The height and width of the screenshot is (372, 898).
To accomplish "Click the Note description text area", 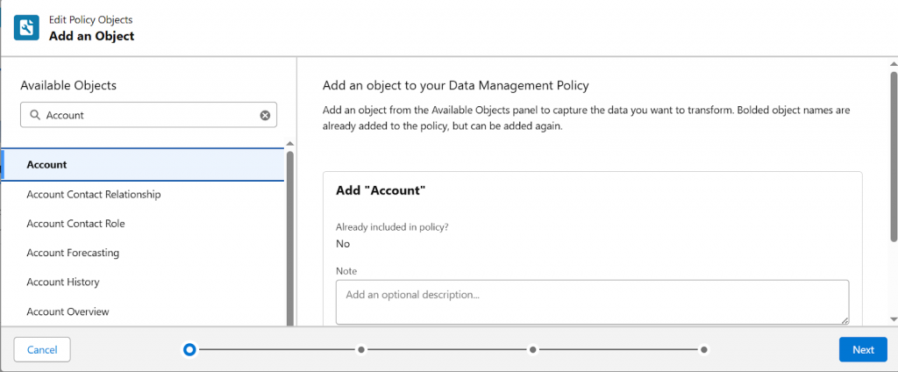I will point(592,301).
